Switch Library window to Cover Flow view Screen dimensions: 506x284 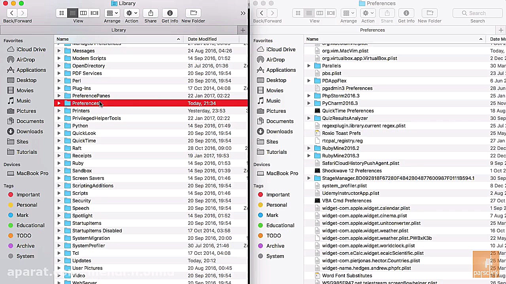(94, 13)
